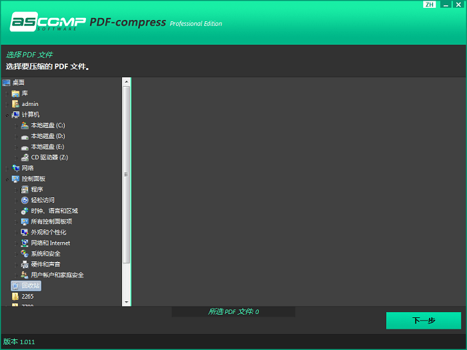Screen dimensions: 467x350
Task: Click the 2265 folder icon
Action: 15,297
